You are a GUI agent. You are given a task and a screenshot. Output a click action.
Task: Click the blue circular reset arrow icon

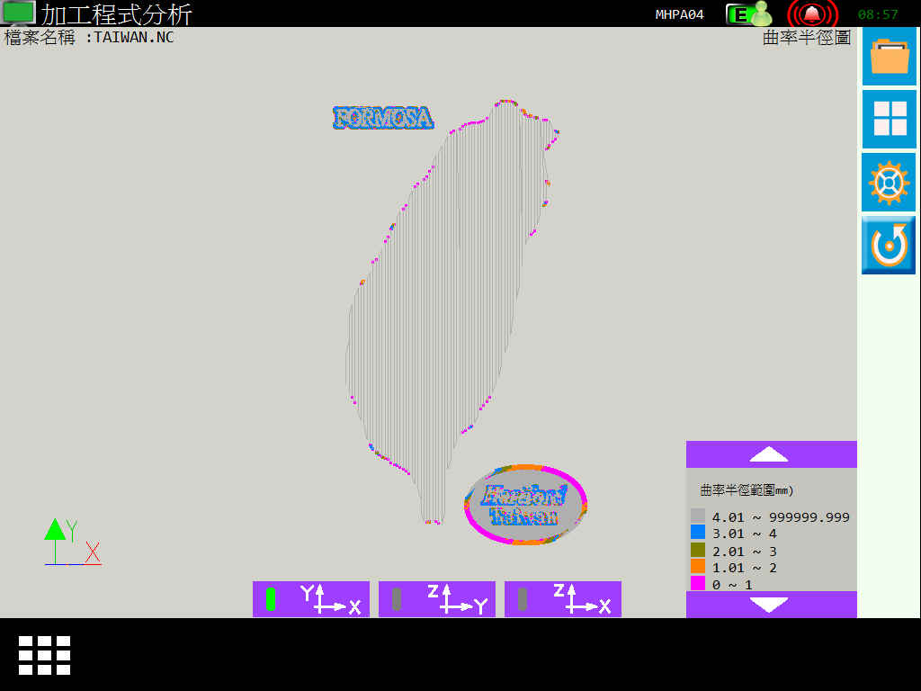tap(890, 245)
